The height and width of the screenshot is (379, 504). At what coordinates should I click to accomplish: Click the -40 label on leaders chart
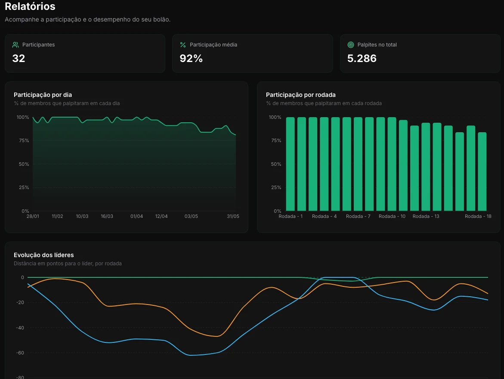coord(20,328)
